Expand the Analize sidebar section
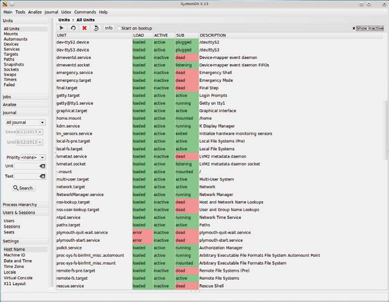Viewport: 389px width, 302px height. pos(25,105)
